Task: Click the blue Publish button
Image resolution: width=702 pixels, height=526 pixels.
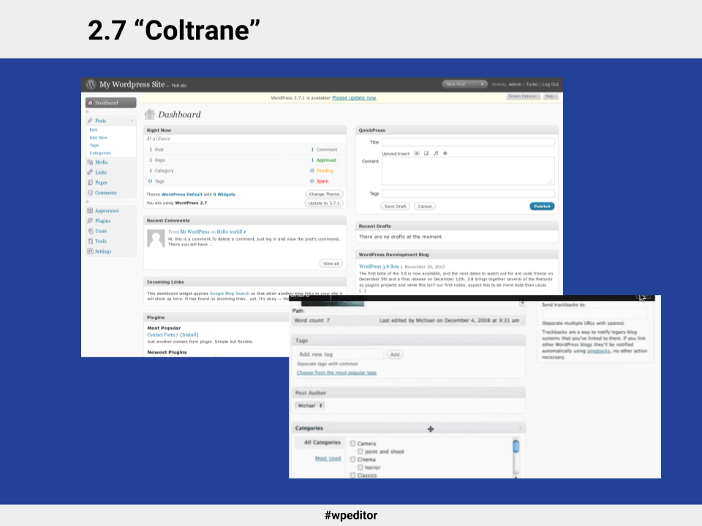Action: (x=542, y=206)
